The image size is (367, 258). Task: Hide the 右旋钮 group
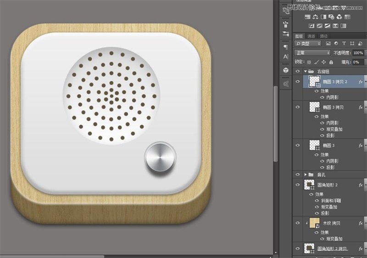click(x=297, y=71)
